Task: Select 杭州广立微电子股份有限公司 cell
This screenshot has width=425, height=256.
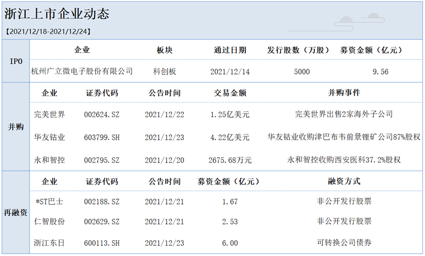Action: [82, 72]
